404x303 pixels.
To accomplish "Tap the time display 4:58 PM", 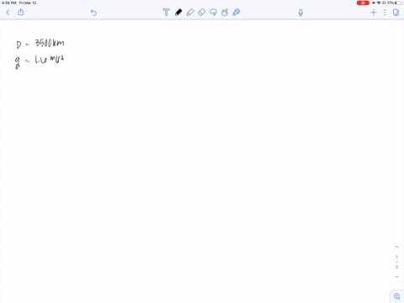I will click(x=8, y=3).
